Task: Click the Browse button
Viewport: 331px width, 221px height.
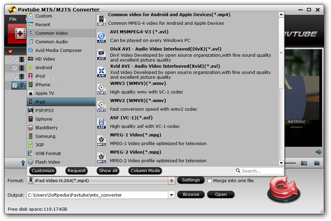Action: [x=191, y=195]
